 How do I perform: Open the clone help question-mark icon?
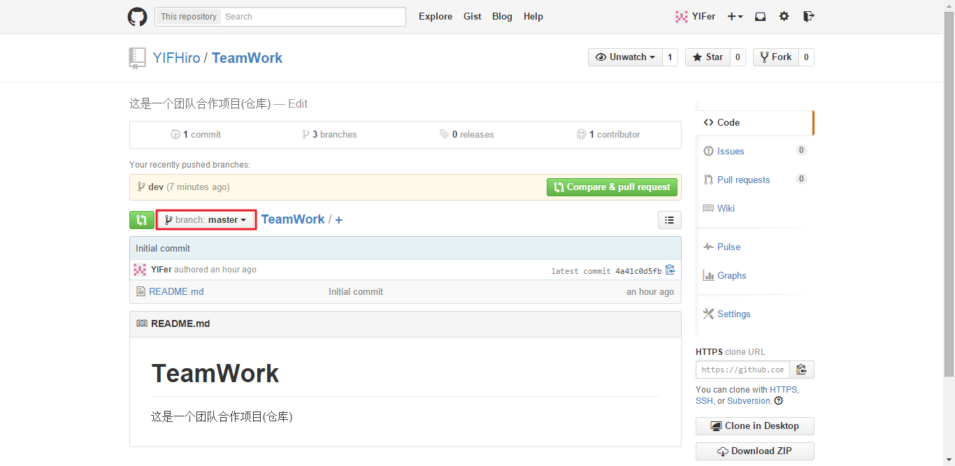778,401
